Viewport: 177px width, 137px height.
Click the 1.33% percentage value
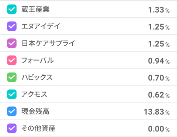pyautogui.click(x=159, y=10)
